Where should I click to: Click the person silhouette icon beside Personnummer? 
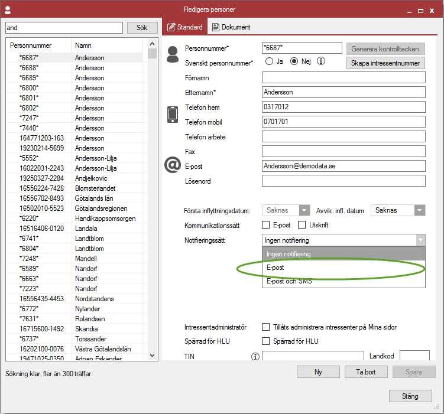pyautogui.click(x=173, y=54)
